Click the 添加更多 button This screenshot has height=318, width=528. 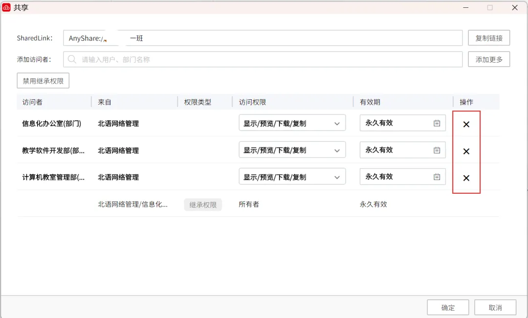point(488,59)
